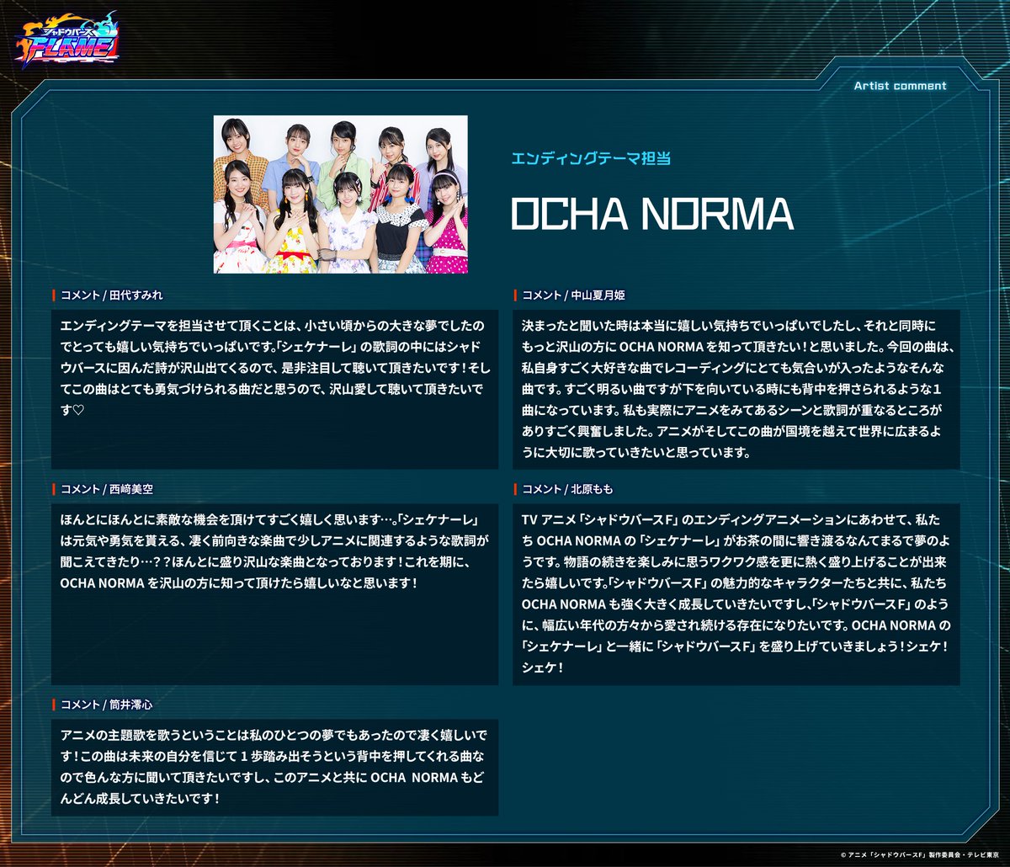The width and height of the screenshot is (1010, 867).
Task: Click the comment text starting "アニメの主題歌を歌うということは"
Action: point(275,767)
